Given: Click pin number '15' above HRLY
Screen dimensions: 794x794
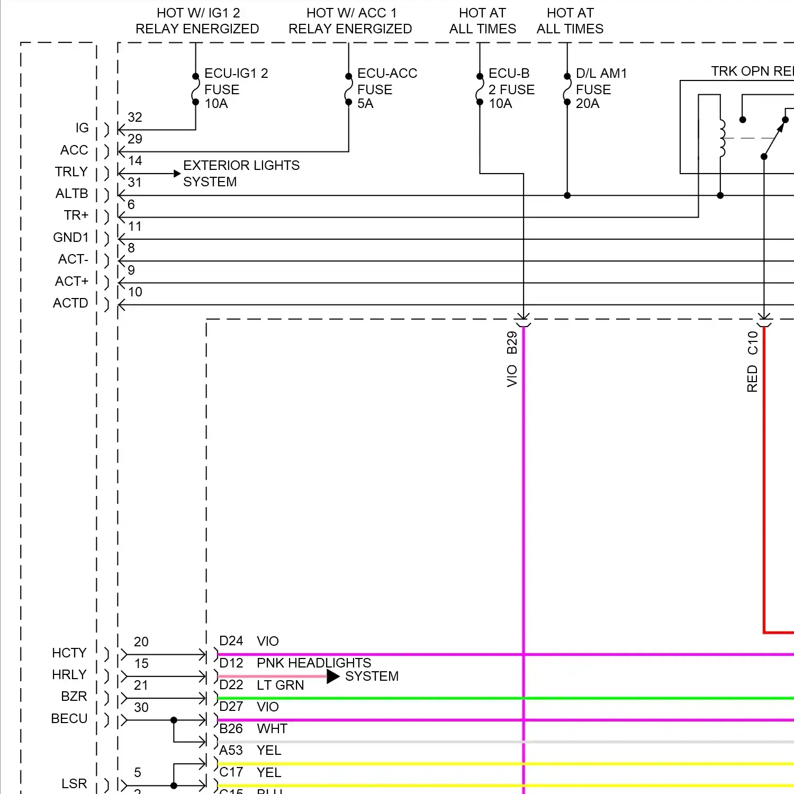Looking at the screenshot, I should 141,664.
